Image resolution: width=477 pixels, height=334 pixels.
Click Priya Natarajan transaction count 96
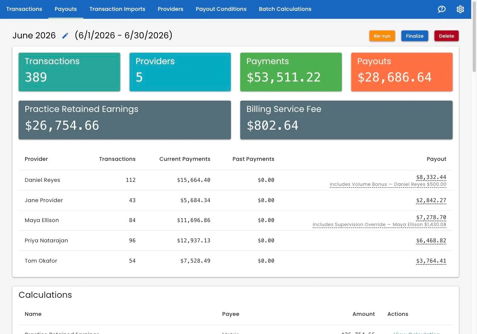(132, 241)
